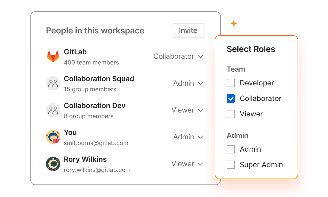Open Rory Wilkins' Viewer role dropdown
Screen dimensions: 328x197
pos(187,164)
